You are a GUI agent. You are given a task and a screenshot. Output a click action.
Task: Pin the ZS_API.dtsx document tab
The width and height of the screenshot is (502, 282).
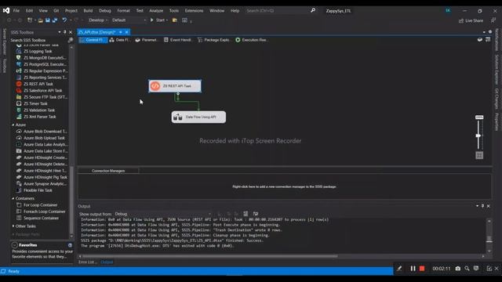[121, 32]
